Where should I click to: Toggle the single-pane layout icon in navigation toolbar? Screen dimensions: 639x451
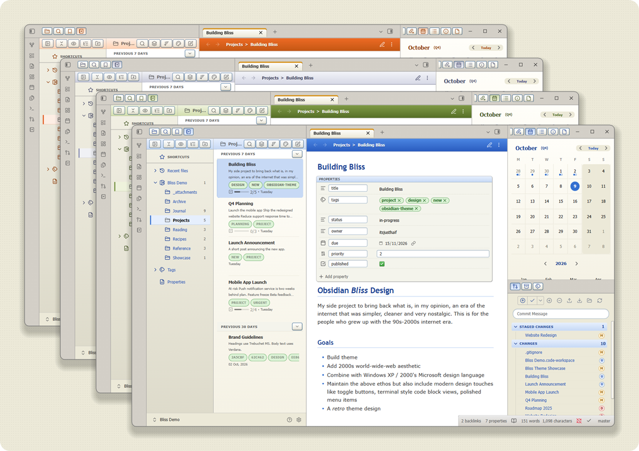pyautogui.click(x=155, y=144)
